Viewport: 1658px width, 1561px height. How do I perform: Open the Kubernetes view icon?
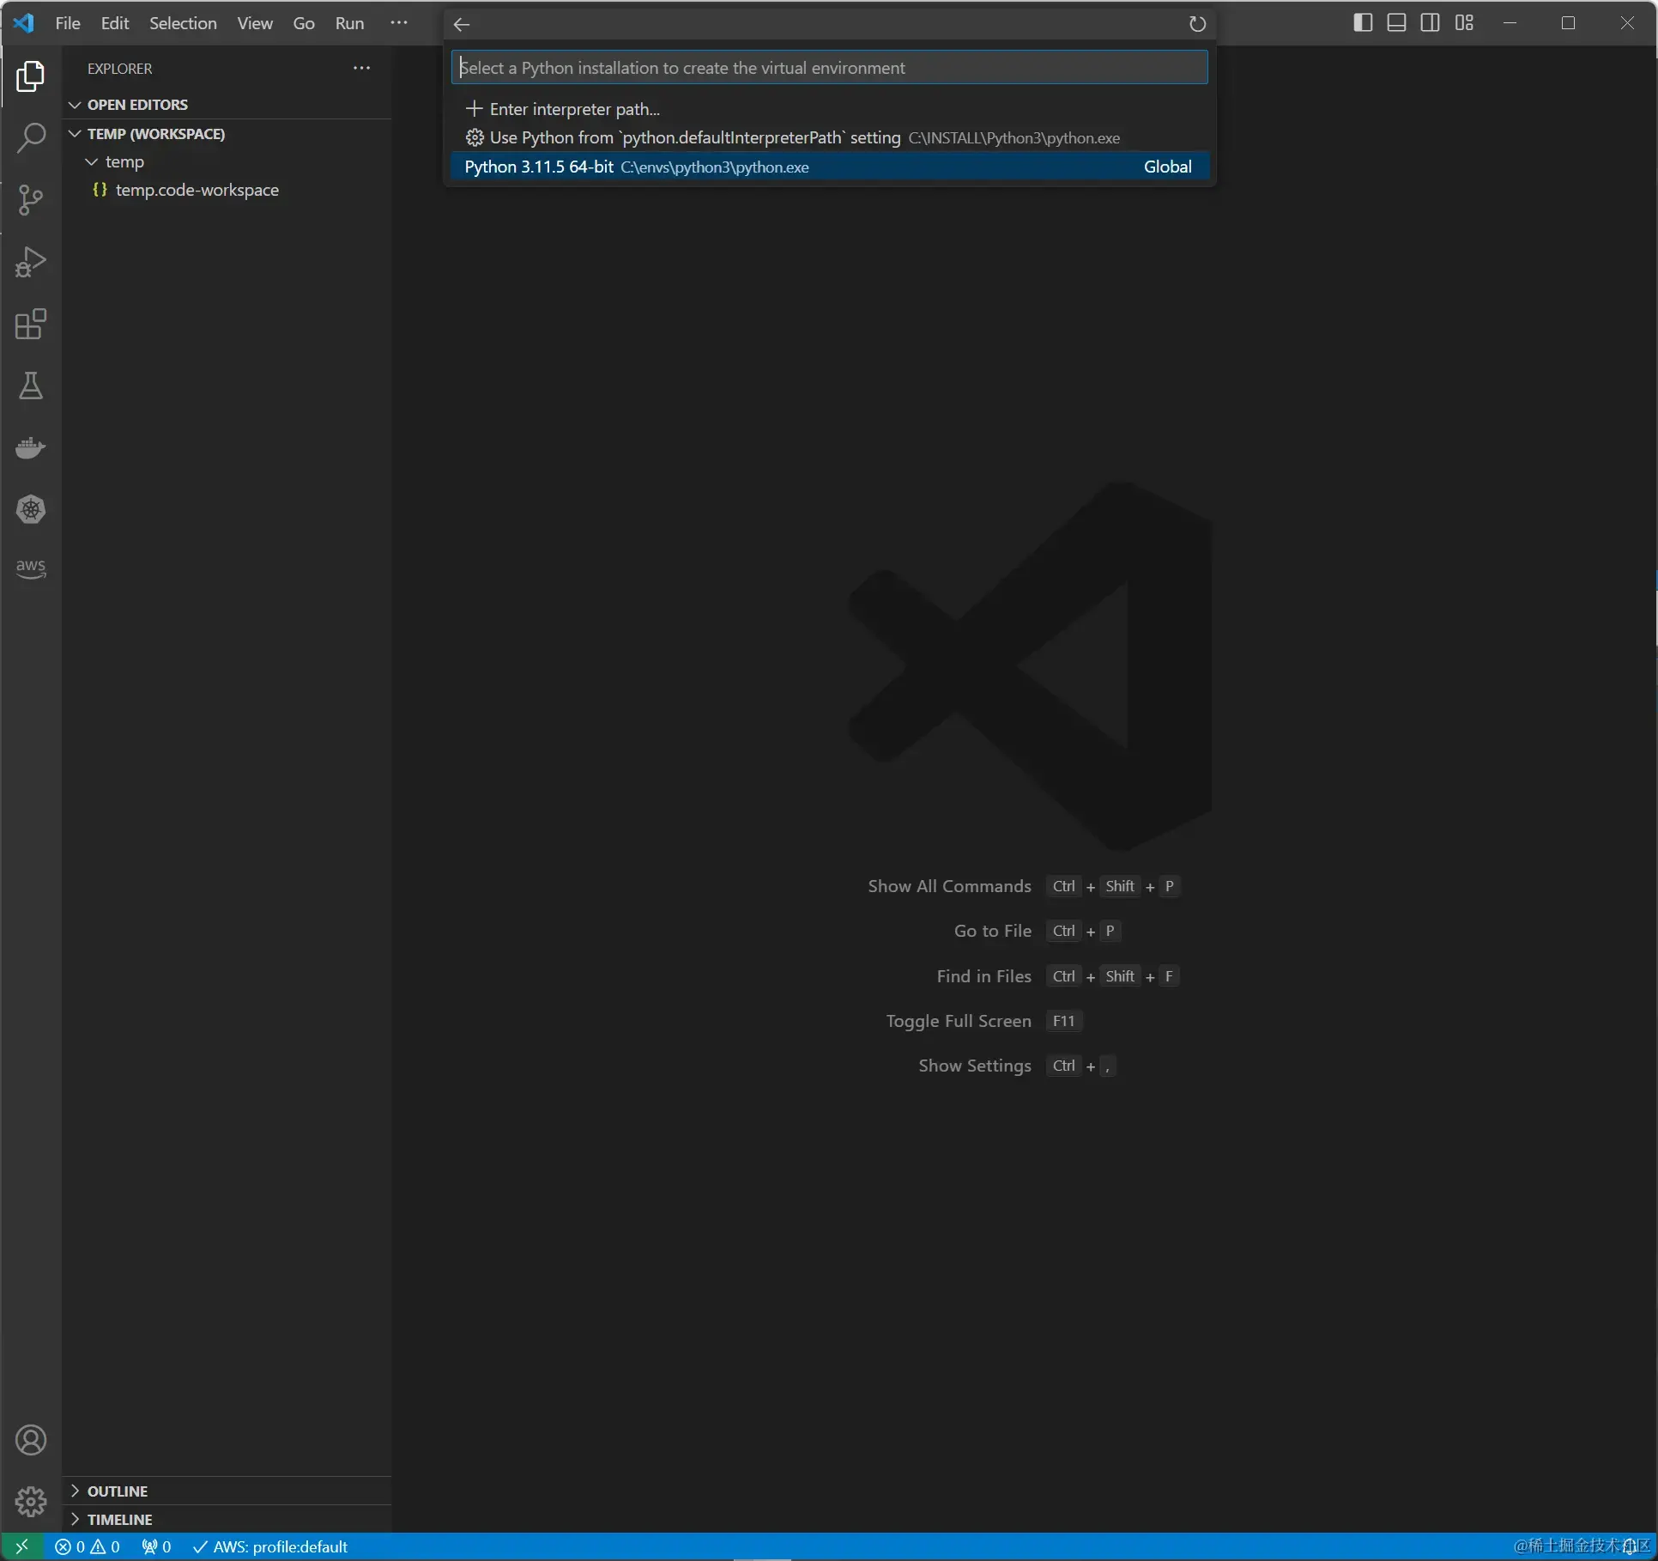31,510
